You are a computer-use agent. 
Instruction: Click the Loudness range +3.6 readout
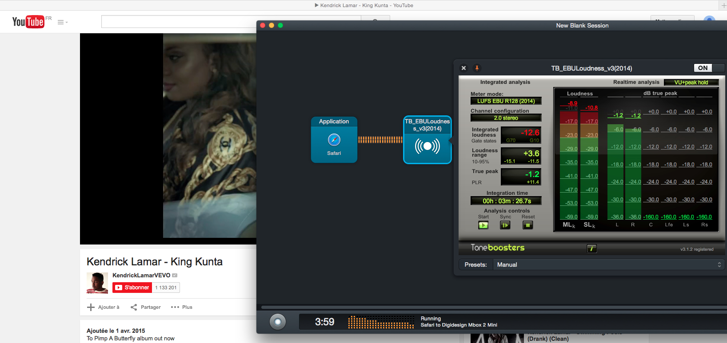click(521, 156)
